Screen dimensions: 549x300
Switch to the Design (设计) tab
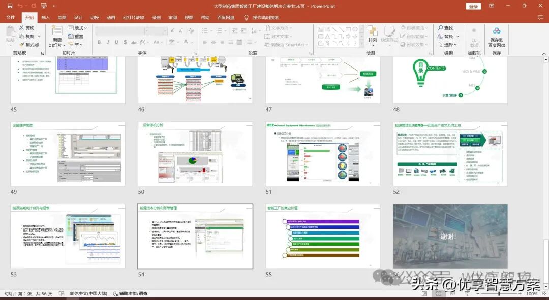[78, 17]
